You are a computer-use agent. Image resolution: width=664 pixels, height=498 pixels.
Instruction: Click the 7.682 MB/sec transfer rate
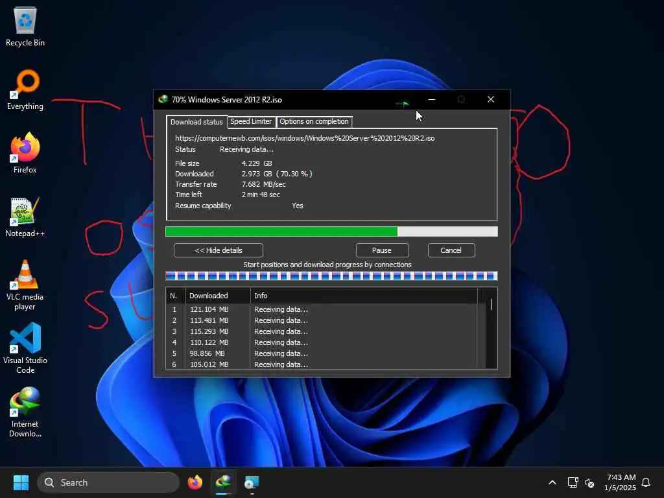[x=263, y=184]
